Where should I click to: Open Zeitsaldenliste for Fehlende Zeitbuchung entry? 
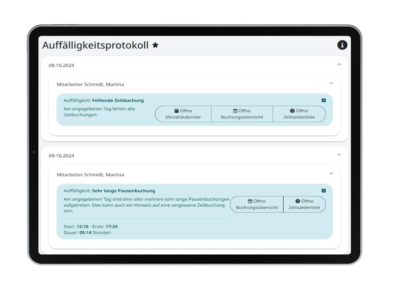click(299, 114)
